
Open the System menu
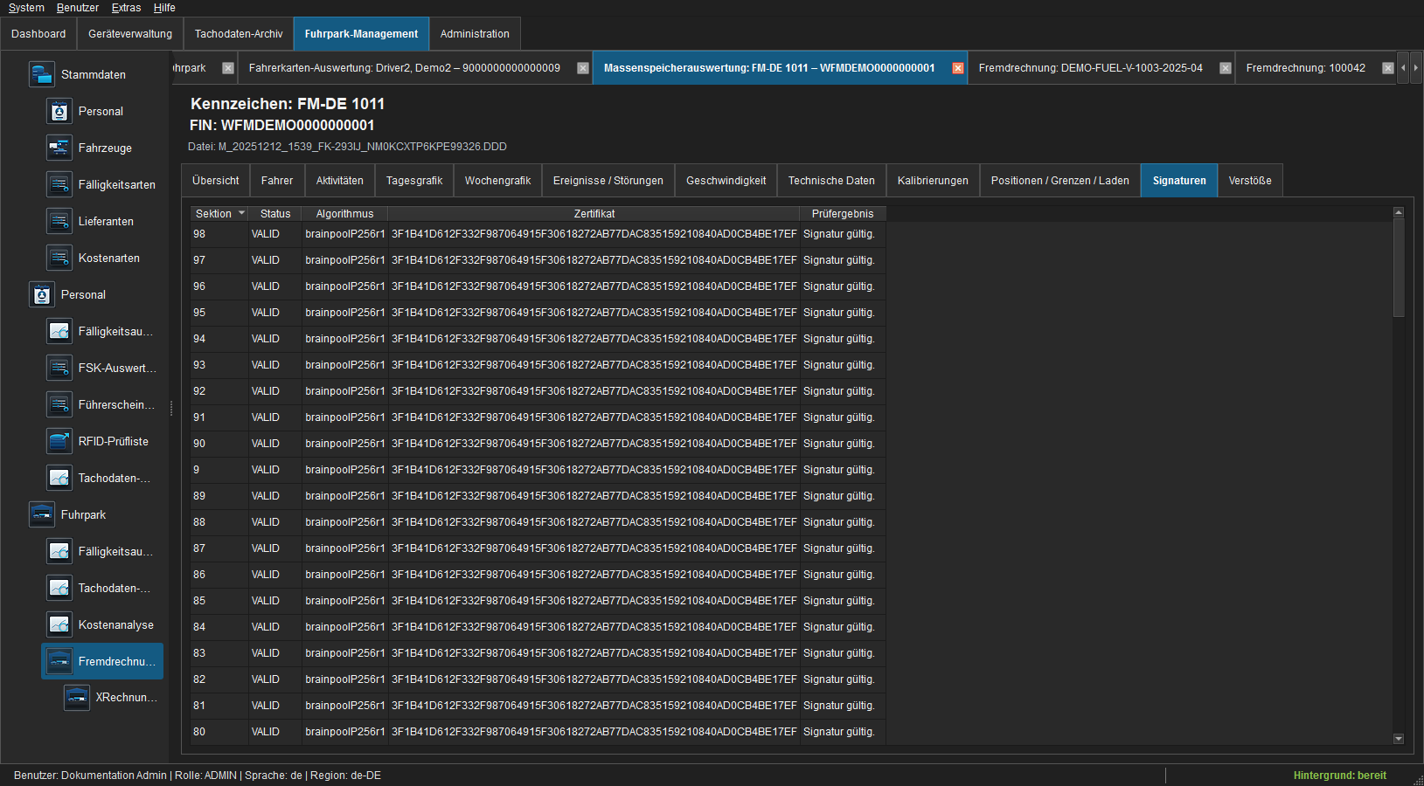(26, 8)
